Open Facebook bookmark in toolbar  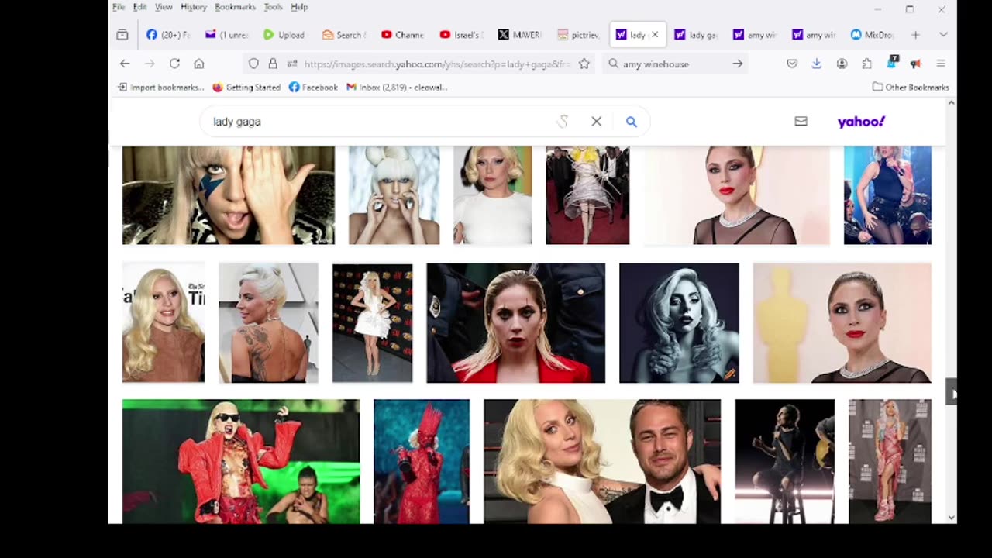point(313,87)
